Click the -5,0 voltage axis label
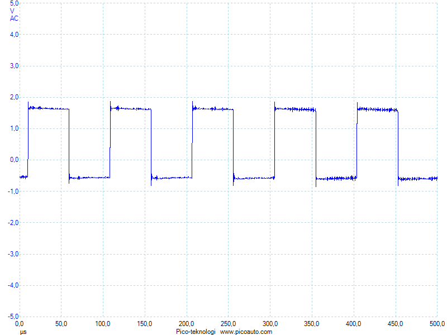Image resolution: width=447 pixels, height=335 pixels. pos(13,317)
